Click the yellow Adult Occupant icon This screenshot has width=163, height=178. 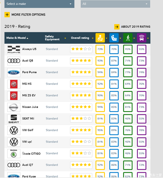coord(100,38)
